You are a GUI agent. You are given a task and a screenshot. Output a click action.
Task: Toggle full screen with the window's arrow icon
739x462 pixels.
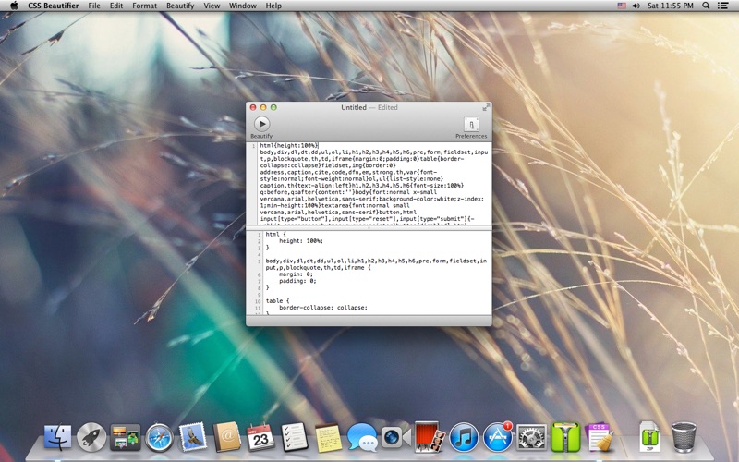[x=486, y=107]
